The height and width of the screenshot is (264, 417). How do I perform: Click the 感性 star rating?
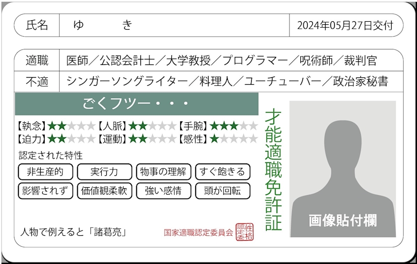[233, 139]
